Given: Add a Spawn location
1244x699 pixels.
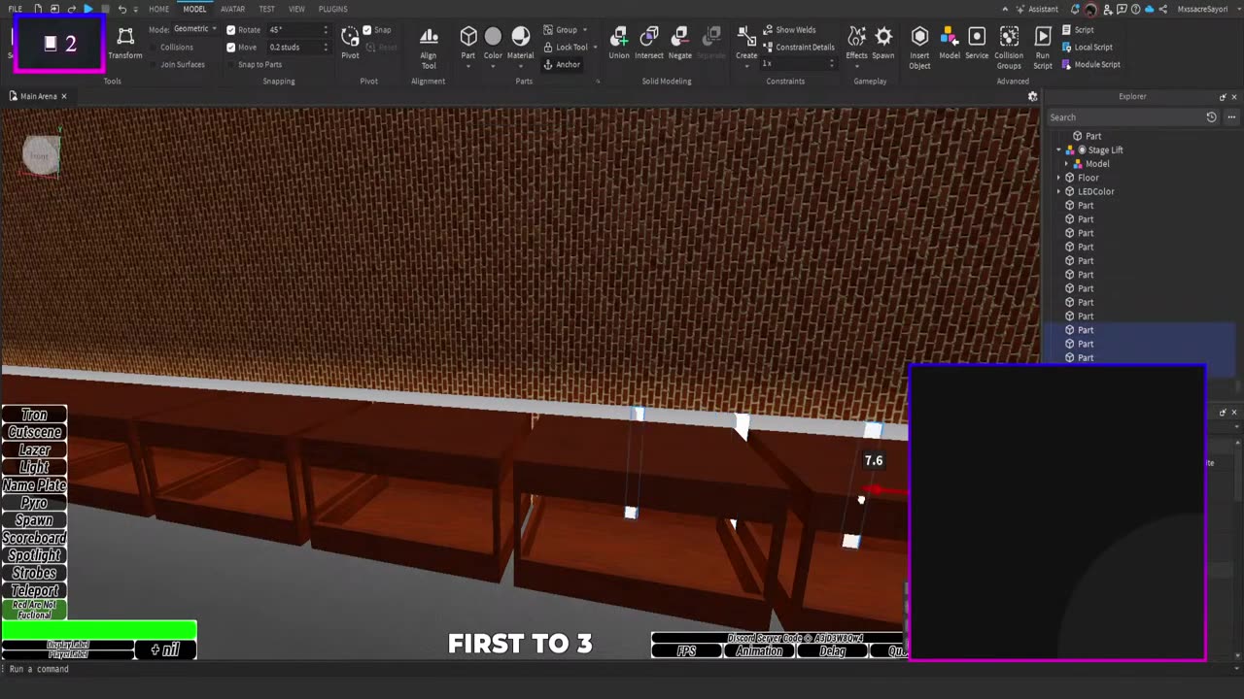Looking at the screenshot, I should [883, 43].
